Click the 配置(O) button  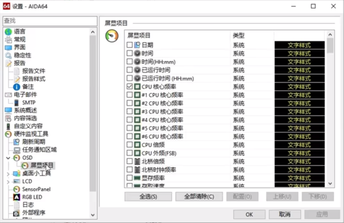coord(242,197)
